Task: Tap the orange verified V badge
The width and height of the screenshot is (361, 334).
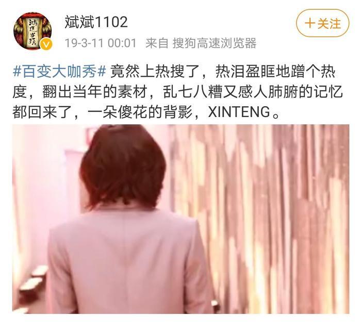Action: click(46, 44)
